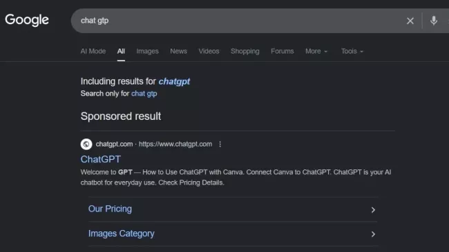
Task: Expand the More dropdown
Action: [x=316, y=51]
